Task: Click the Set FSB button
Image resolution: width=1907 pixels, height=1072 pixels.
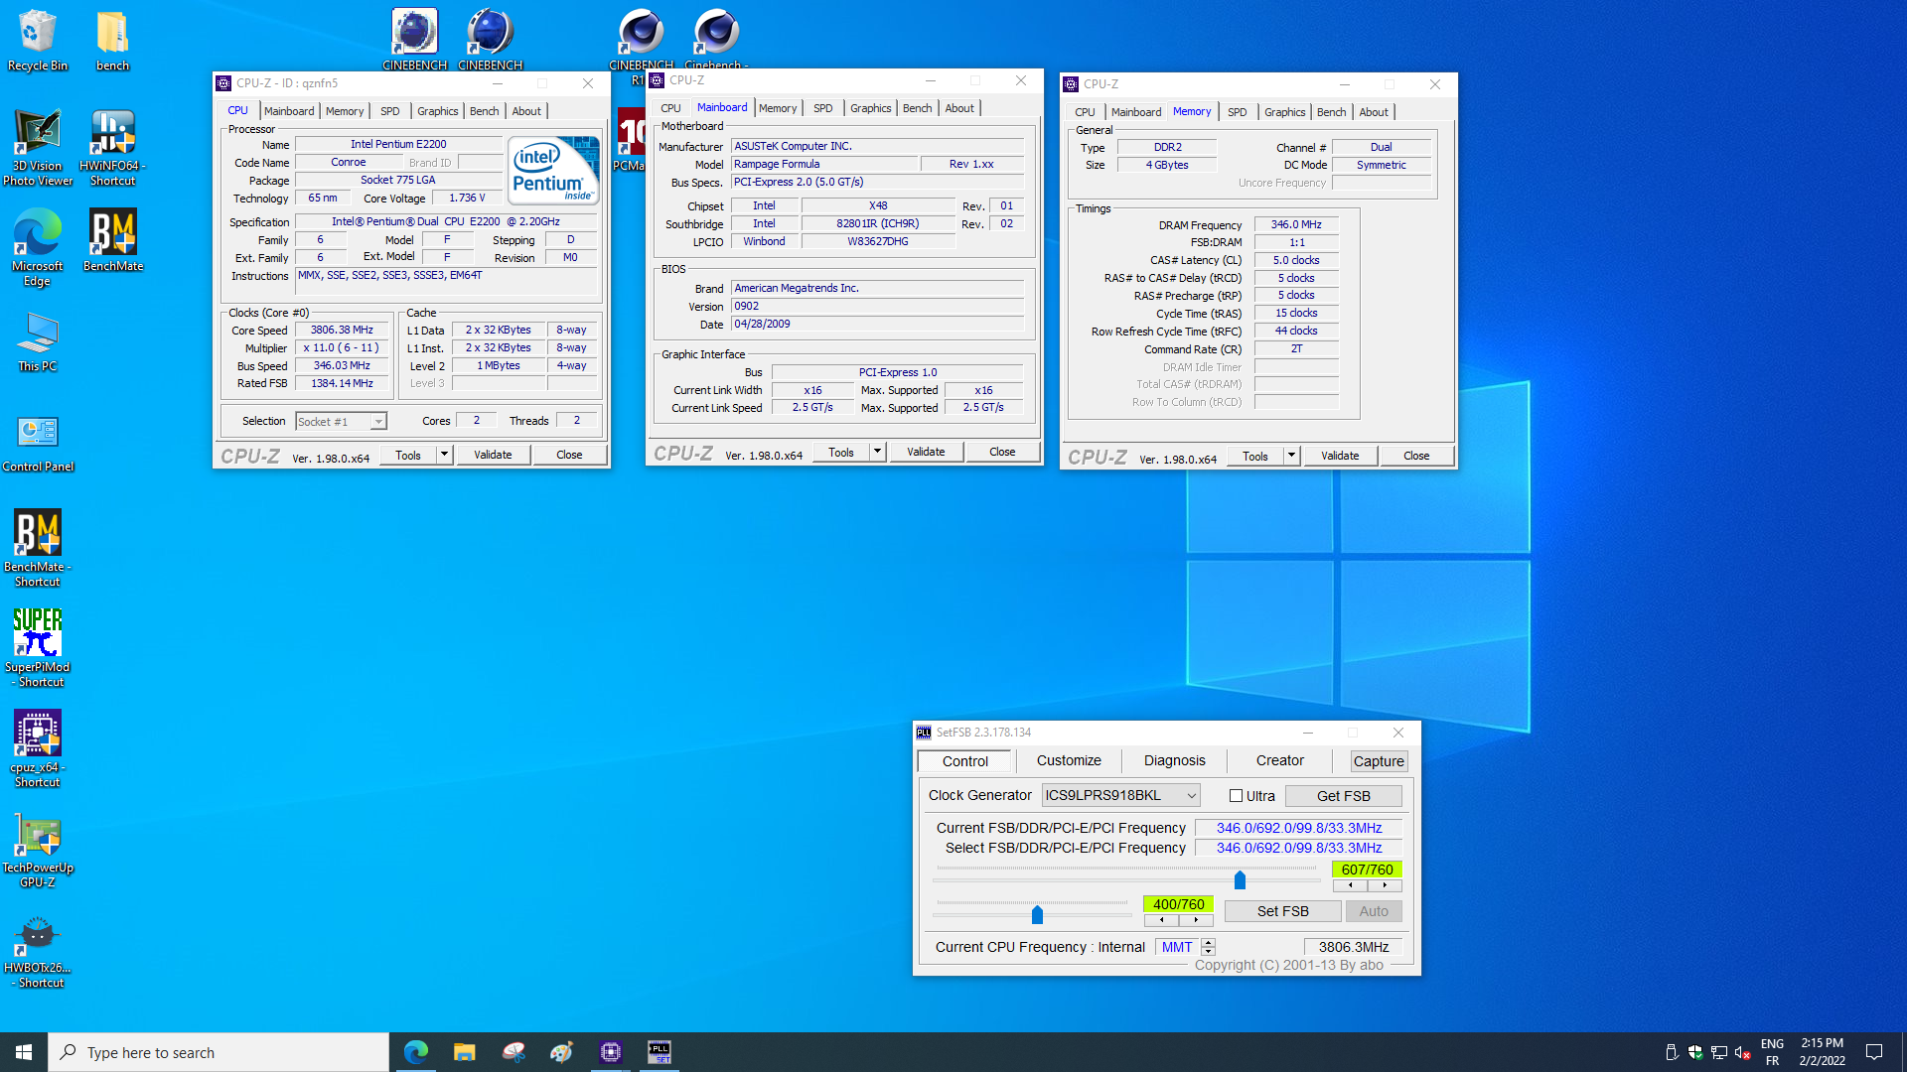Action: (1282, 911)
